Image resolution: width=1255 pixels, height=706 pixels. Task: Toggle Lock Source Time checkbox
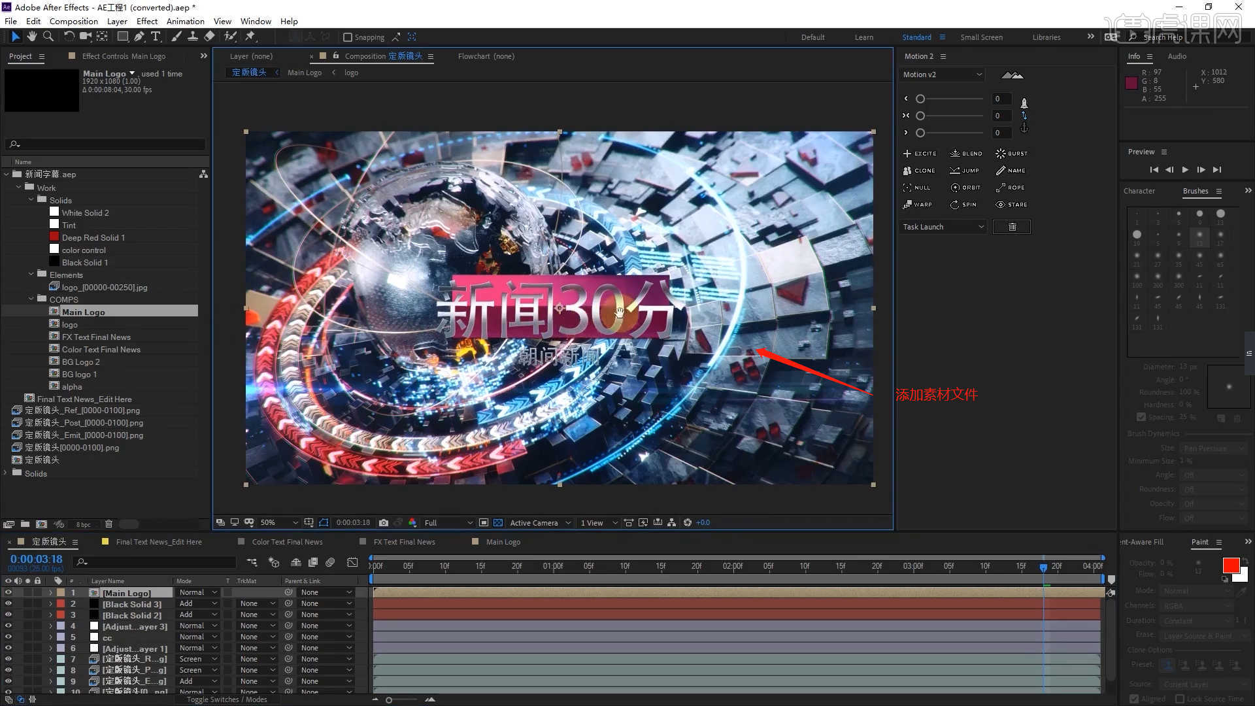(x=1180, y=699)
